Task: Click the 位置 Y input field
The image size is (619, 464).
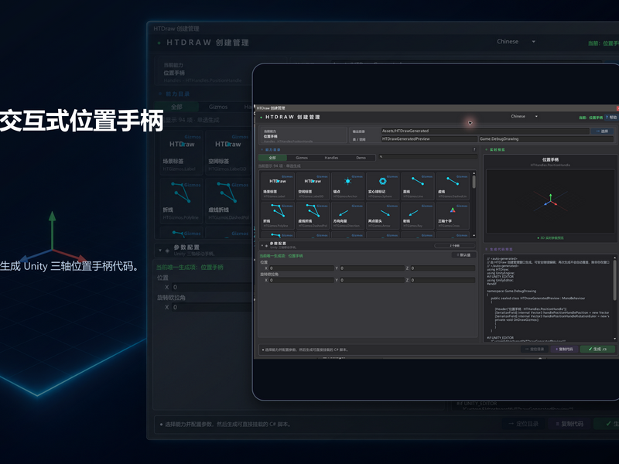Action: 372,268
